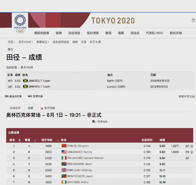Click the 反应时间 column header

point(147,140)
